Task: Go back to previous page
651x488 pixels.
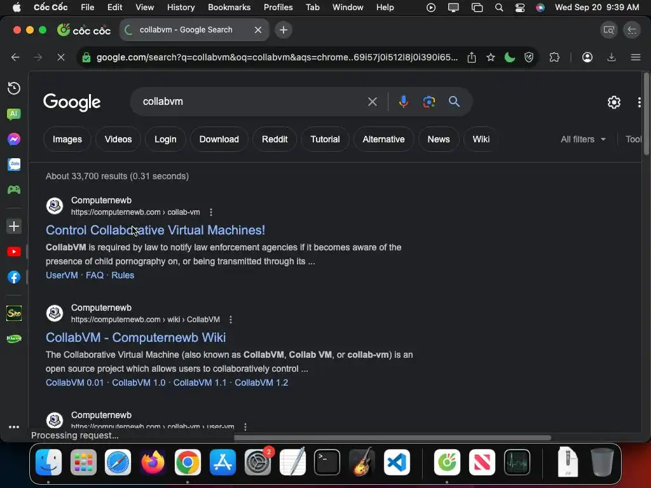Action: 15,57
